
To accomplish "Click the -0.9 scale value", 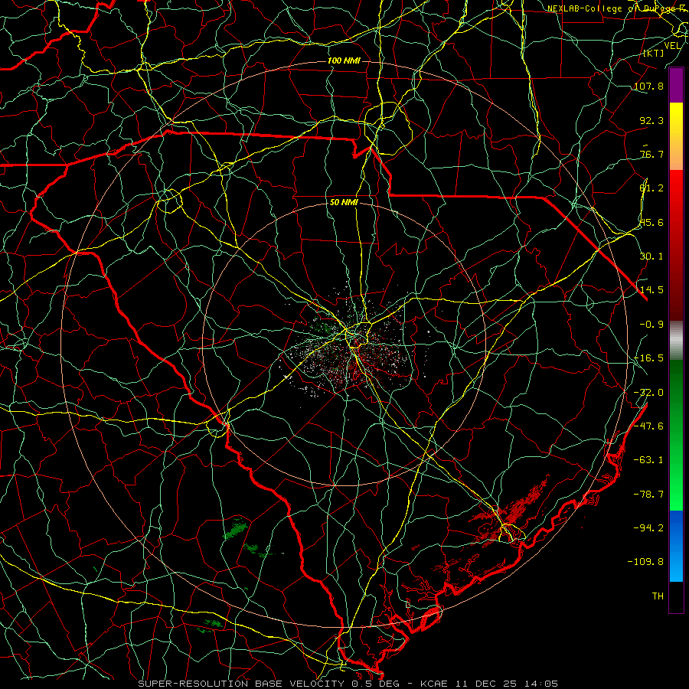I will pyautogui.click(x=651, y=325).
